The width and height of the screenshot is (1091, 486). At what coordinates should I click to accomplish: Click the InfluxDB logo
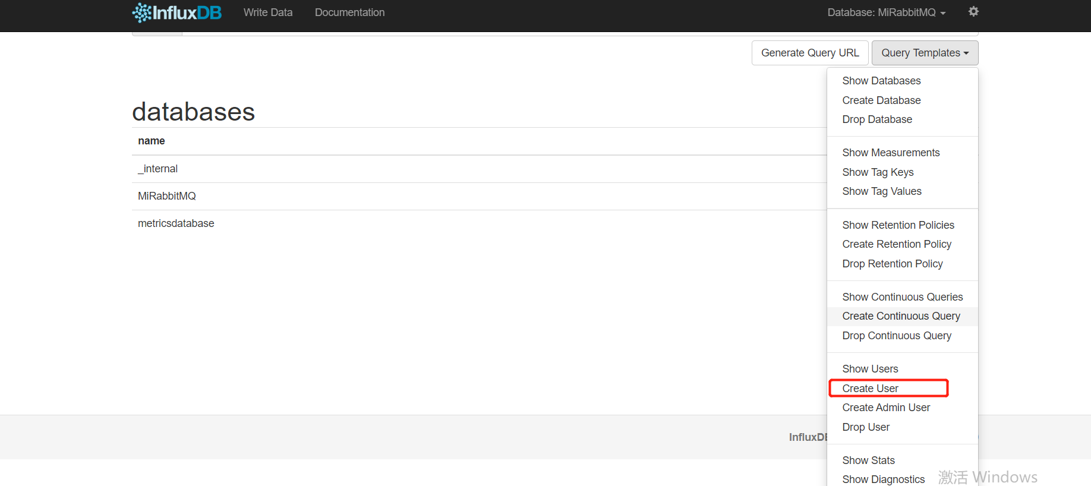176,12
